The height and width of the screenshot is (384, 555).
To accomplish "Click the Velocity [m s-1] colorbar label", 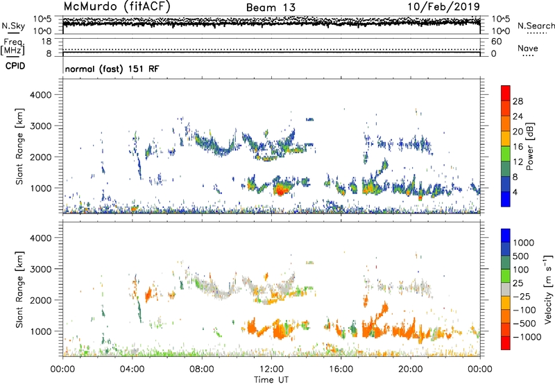I will click(548, 289).
